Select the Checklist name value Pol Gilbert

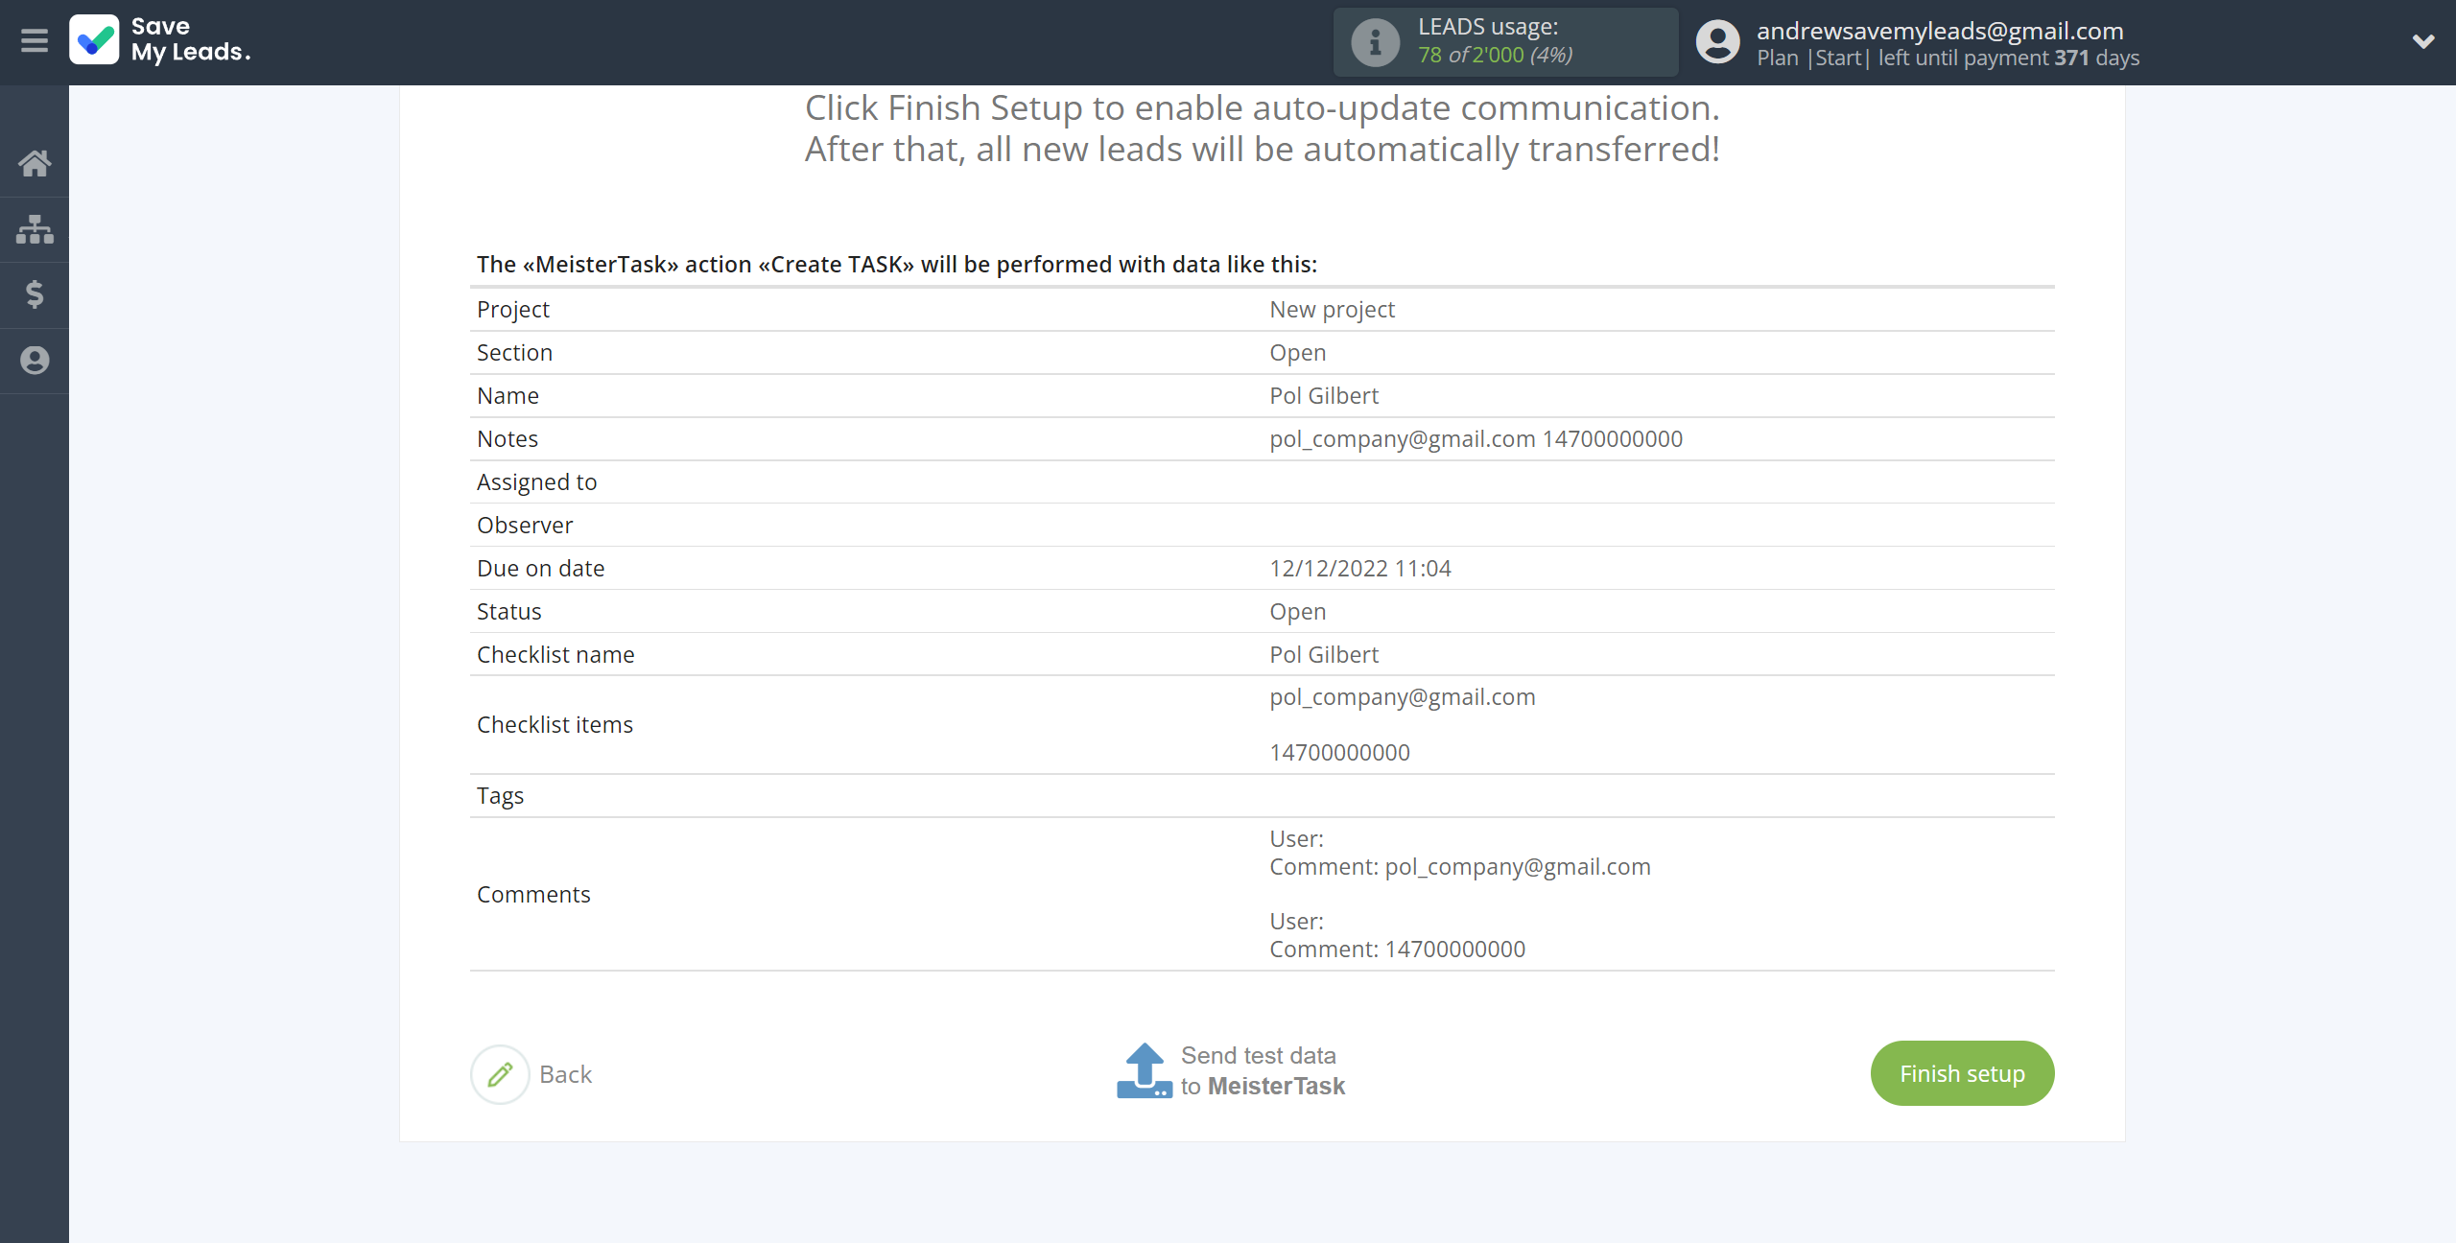pyautogui.click(x=1324, y=655)
